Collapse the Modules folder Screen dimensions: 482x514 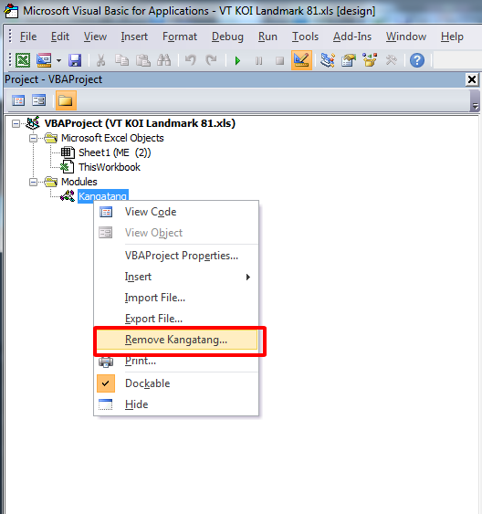(x=33, y=182)
